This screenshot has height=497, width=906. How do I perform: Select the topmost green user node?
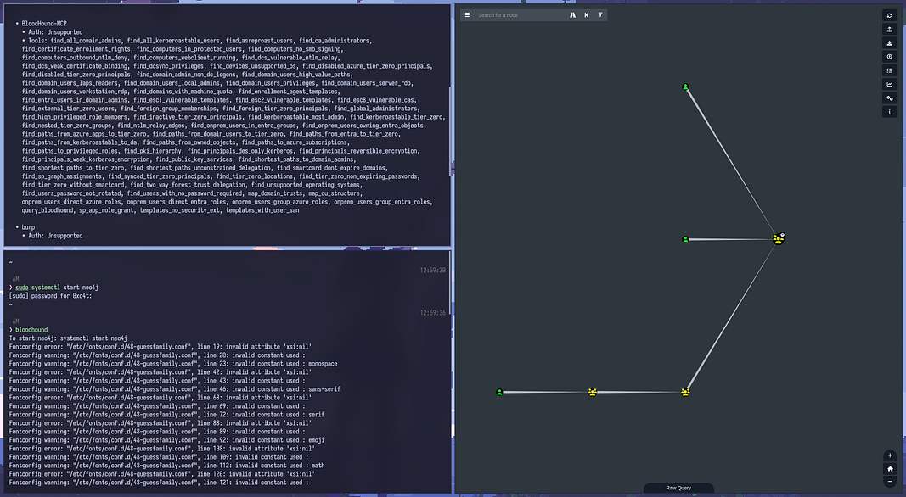pyautogui.click(x=685, y=87)
